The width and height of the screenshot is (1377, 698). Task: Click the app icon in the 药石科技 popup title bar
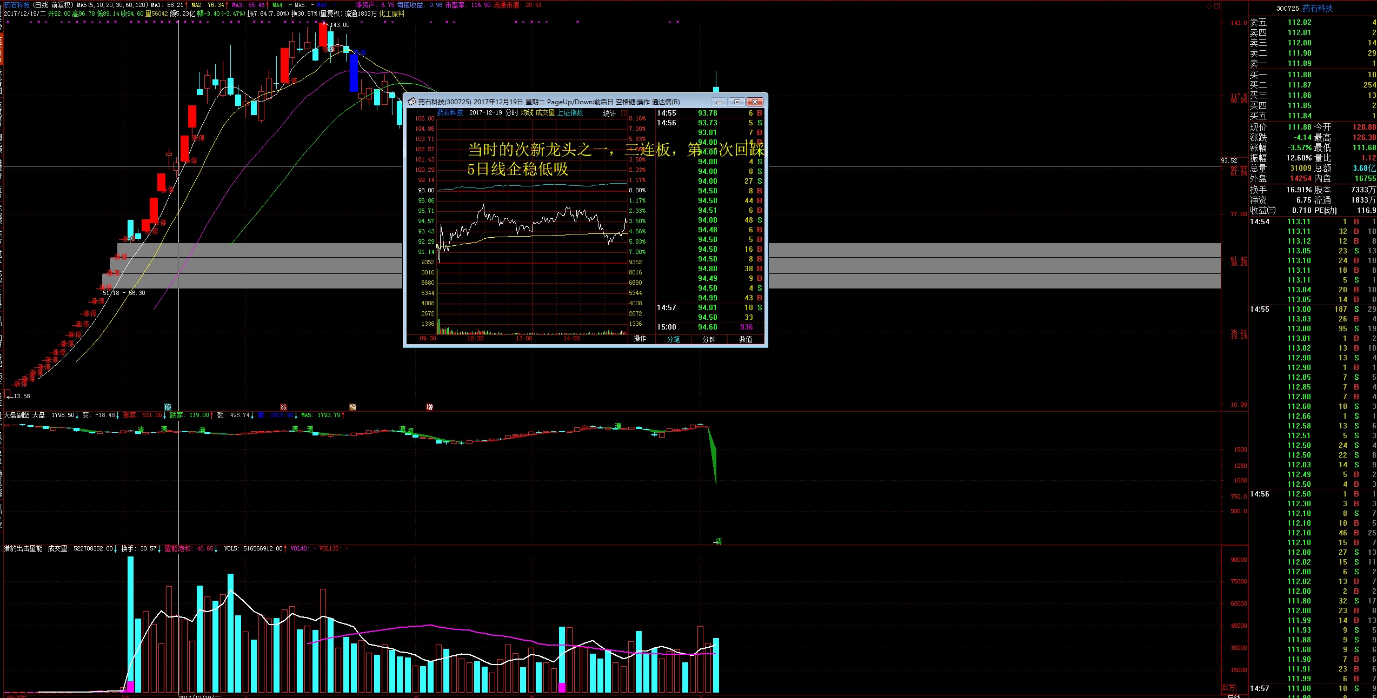click(x=411, y=102)
